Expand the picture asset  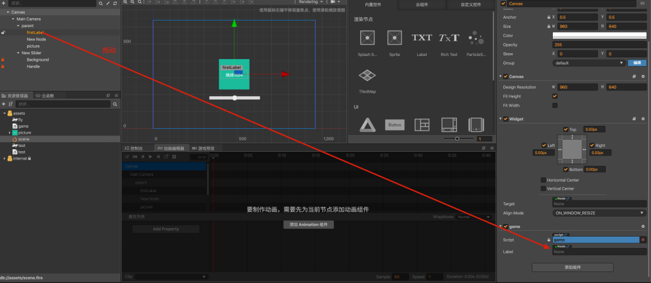(x=10, y=132)
